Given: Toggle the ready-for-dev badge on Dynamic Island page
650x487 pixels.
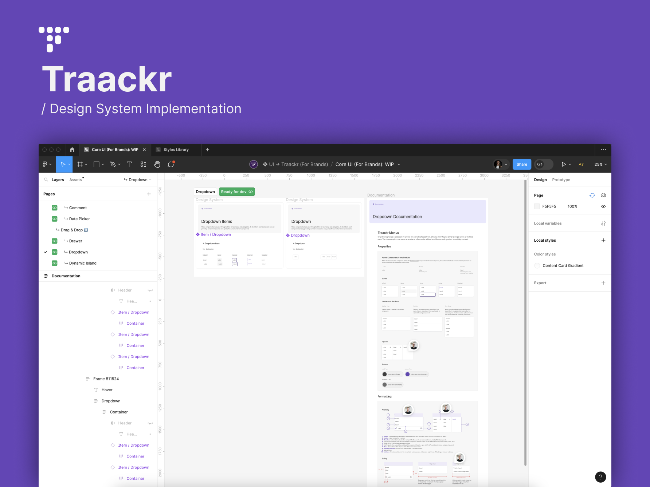Looking at the screenshot, I should click(55, 263).
